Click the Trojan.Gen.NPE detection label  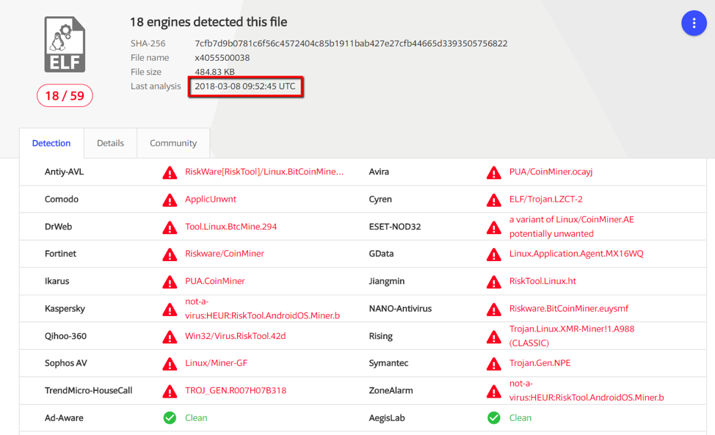click(x=540, y=363)
